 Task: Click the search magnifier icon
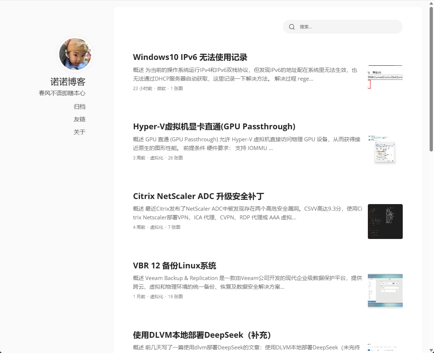(292, 27)
